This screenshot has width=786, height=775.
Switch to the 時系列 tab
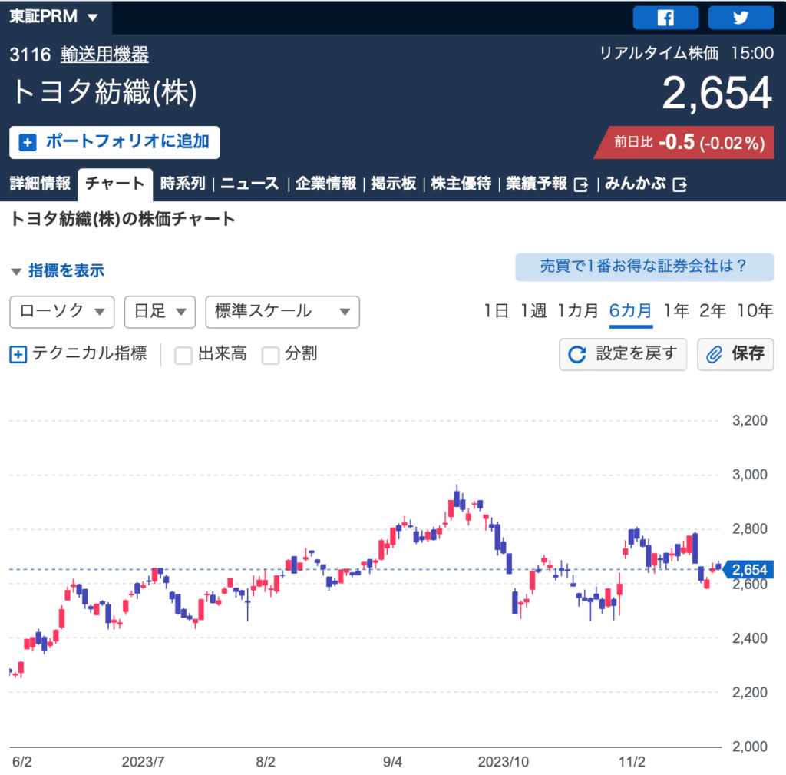182,184
